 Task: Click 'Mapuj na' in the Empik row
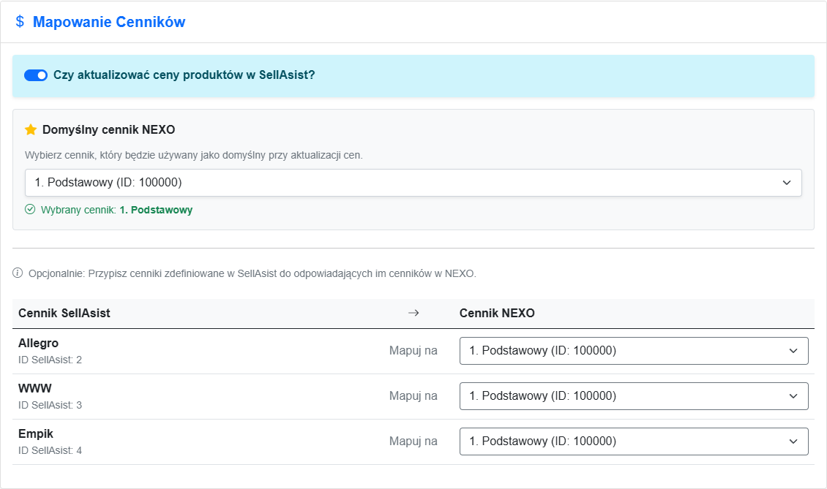point(413,441)
